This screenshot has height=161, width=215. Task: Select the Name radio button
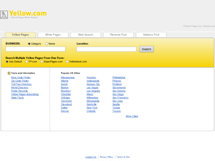47,44
